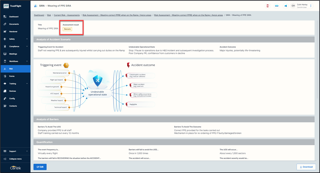Image resolution: width=320 pixels, height=173 pixels.
Task: Click the megaphone announcements icon
Action: pos(286,6)
